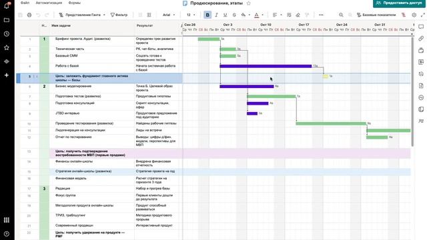The image size is (427, 240).
Task: Click the purple Работа с базой Gantt bar
Action: [x=266, y=66]
